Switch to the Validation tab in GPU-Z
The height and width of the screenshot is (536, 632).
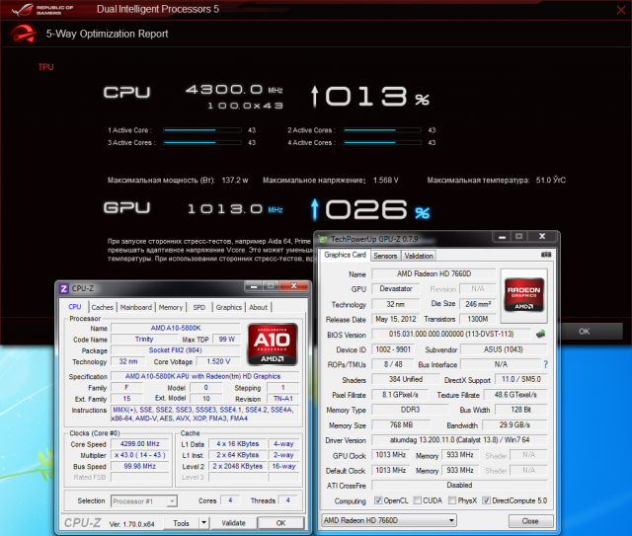(x=419, y=256)
